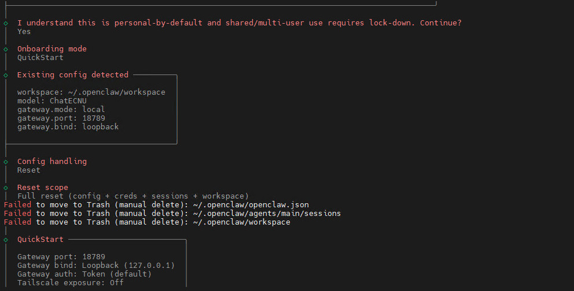Click the personal-by-default lock-down question text
This screenshot has height=291, width=574.
[x=240, y=23]
